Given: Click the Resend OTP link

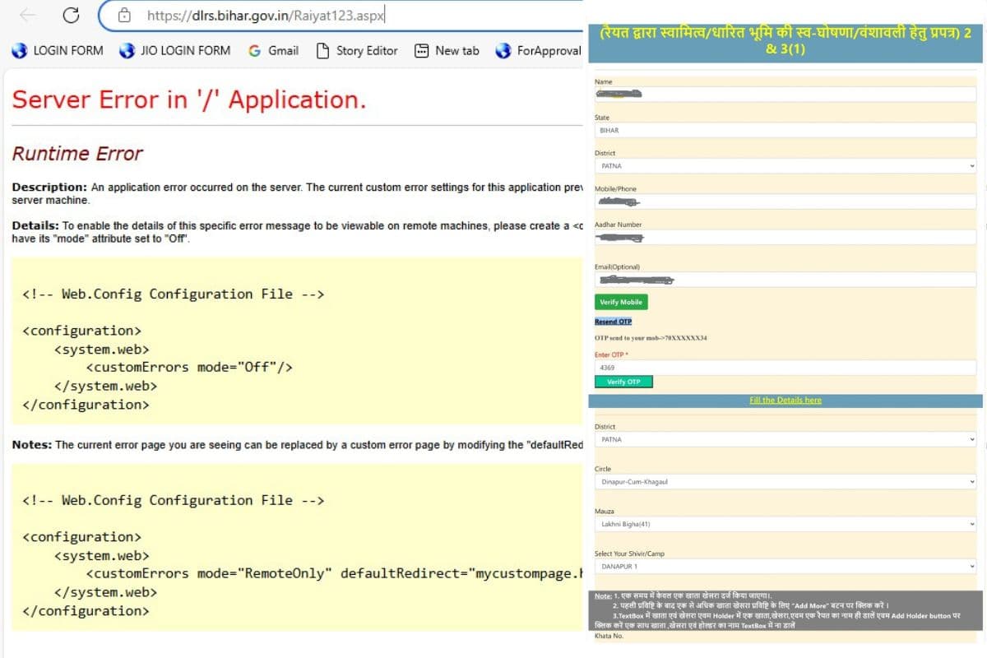Looking at the screenshot, I should click(613, 322).
